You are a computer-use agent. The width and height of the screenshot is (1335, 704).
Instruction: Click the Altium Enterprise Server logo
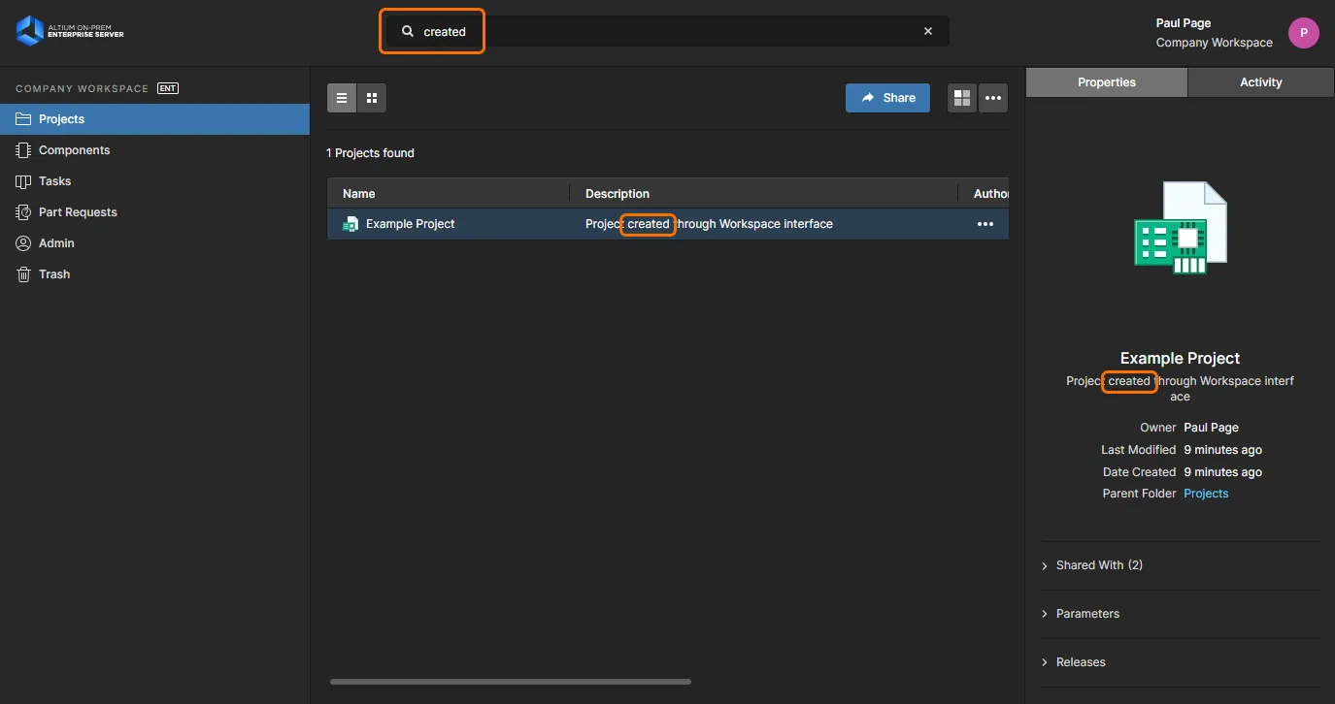coord(70,31)
